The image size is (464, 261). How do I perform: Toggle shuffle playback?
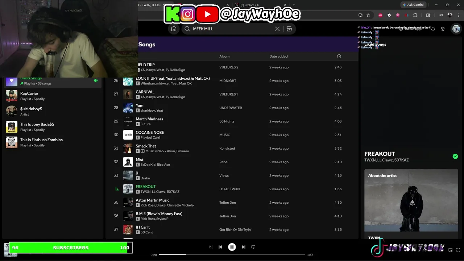211,247
